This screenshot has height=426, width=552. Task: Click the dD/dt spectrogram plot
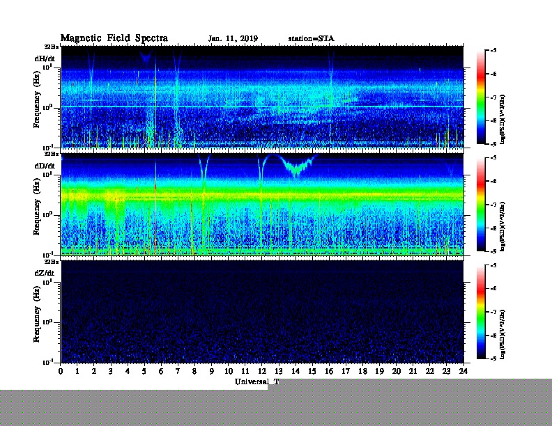262,204
